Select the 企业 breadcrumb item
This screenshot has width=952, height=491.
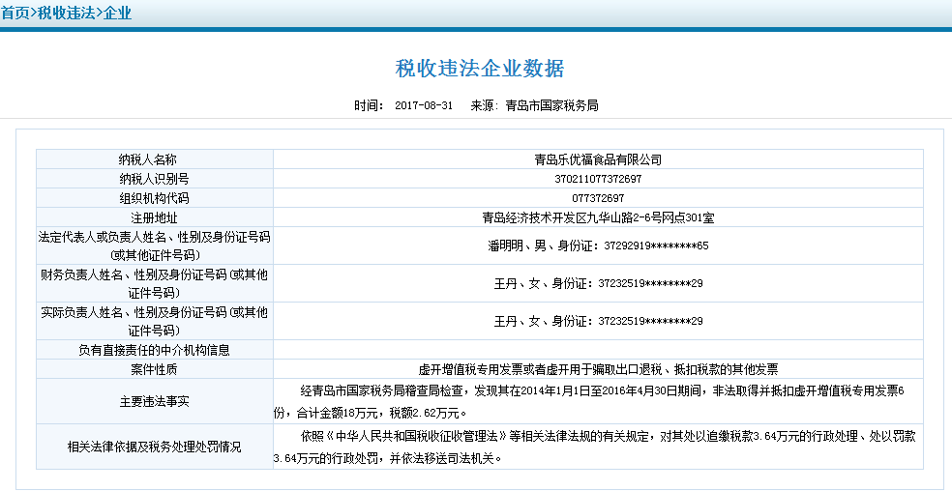(x=116, y=14)
